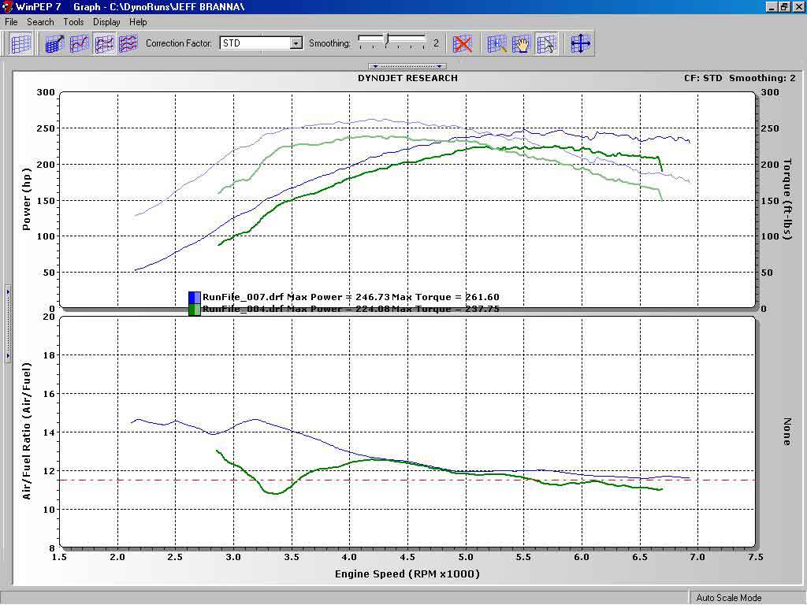Click the four-way arrows toolbar icon
This screenshot has width=807, height=605.
tap(580, 44)
